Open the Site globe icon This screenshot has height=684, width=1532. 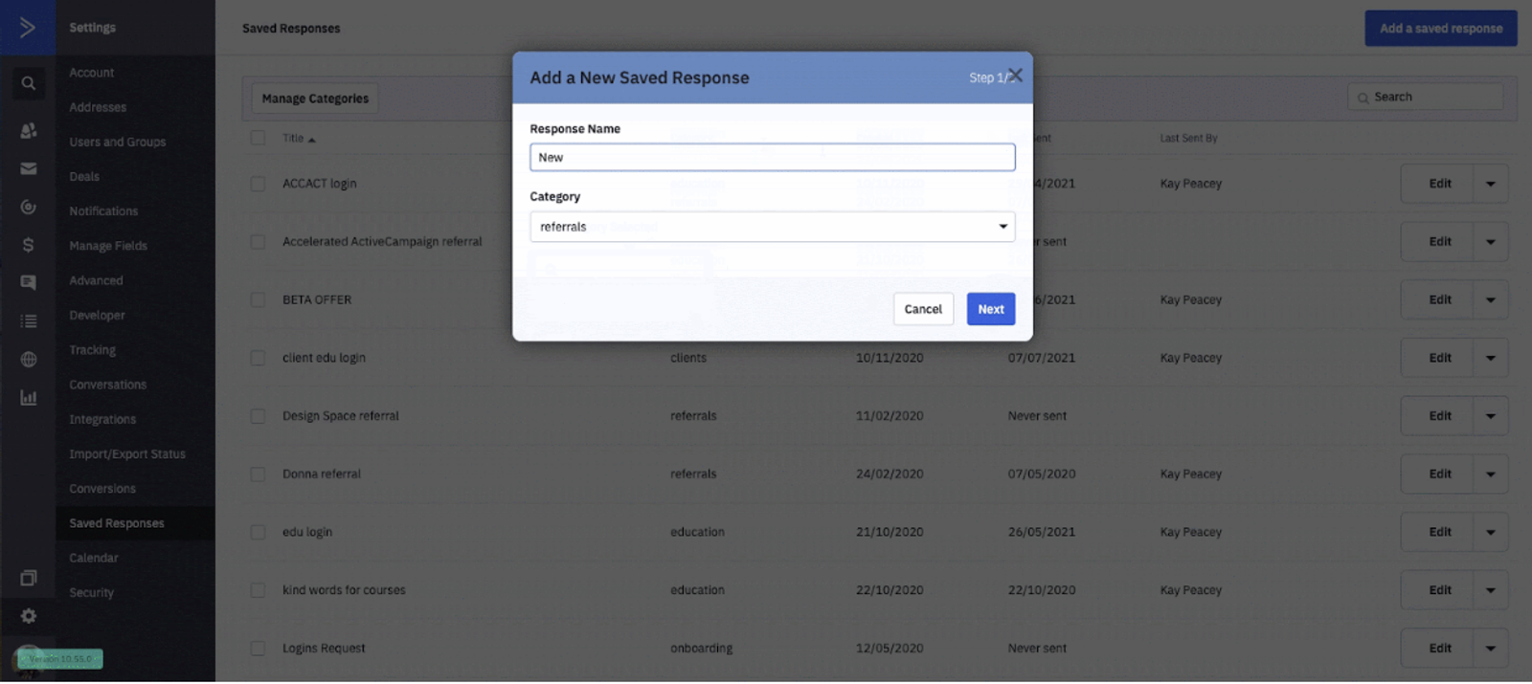click(x=29, y=360)
